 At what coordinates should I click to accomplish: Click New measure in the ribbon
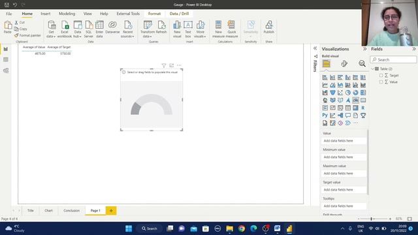(218, 29)
